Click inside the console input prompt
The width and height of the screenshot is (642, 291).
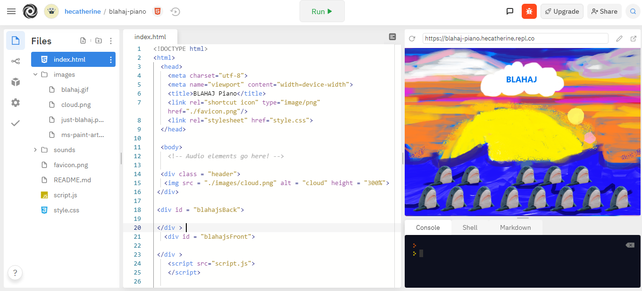[421, 253]
